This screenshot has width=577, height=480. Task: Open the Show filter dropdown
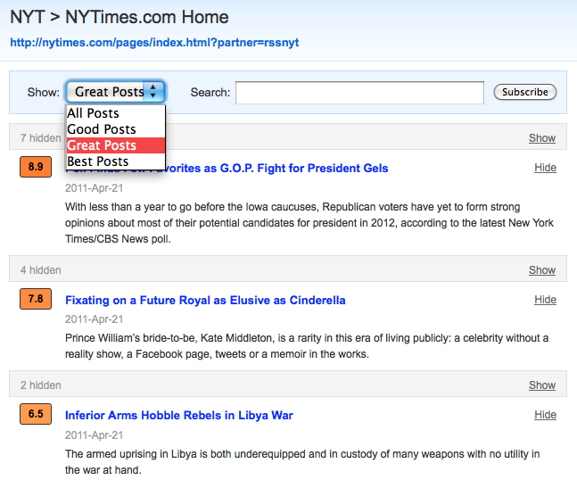click(115, 92)
